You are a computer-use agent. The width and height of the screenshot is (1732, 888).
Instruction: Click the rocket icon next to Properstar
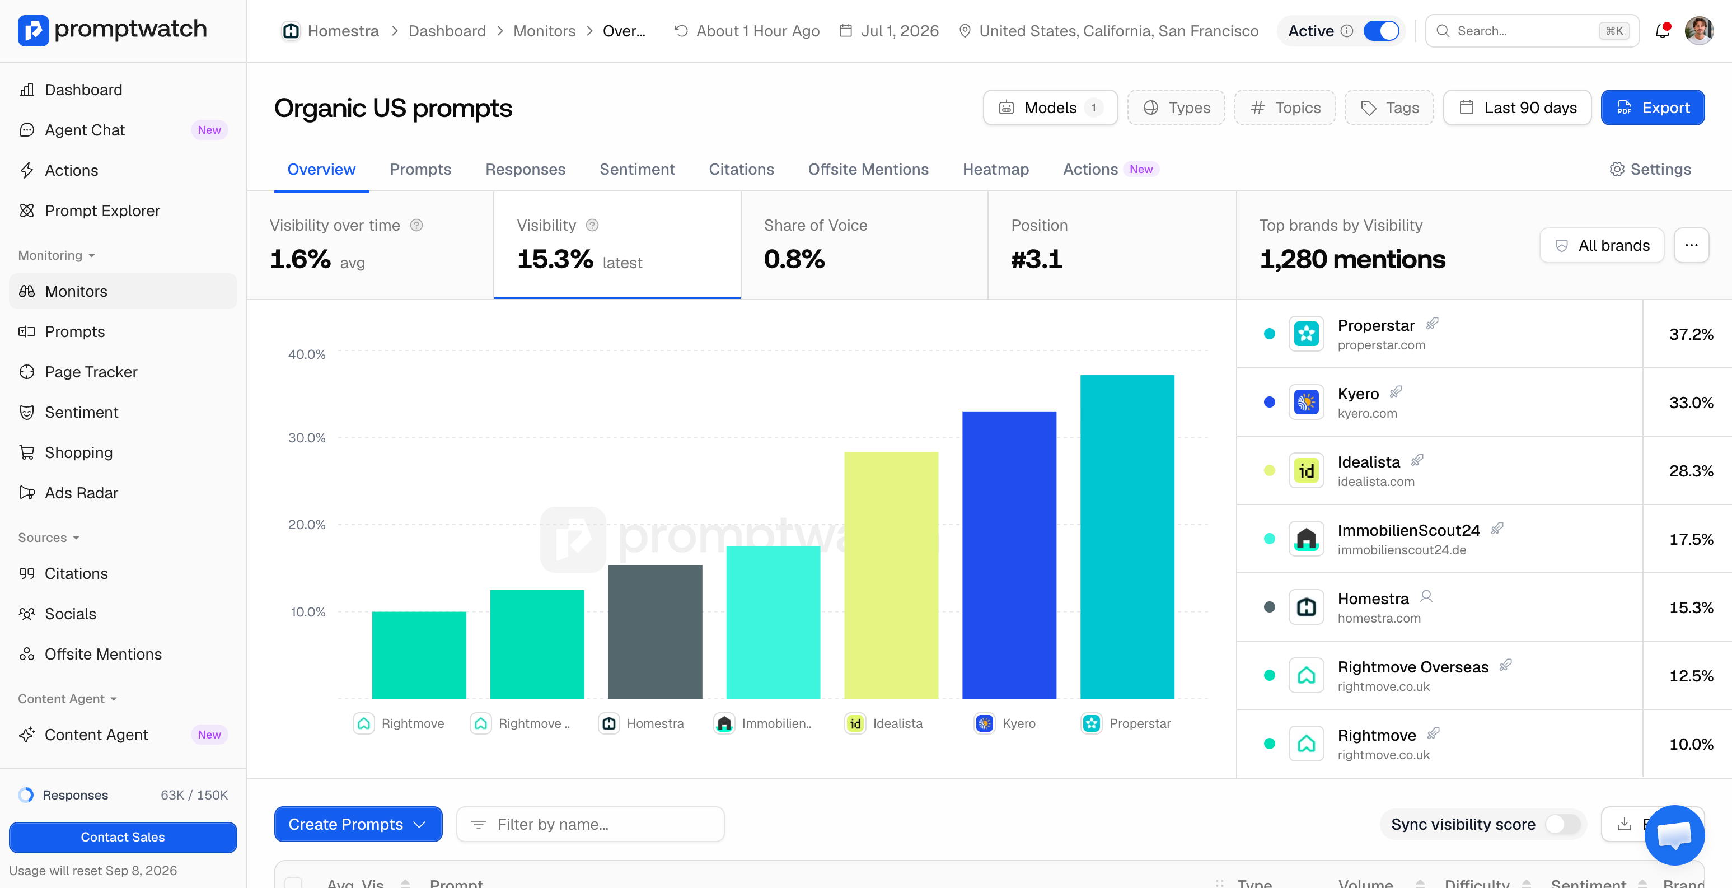pos(1432,324)
